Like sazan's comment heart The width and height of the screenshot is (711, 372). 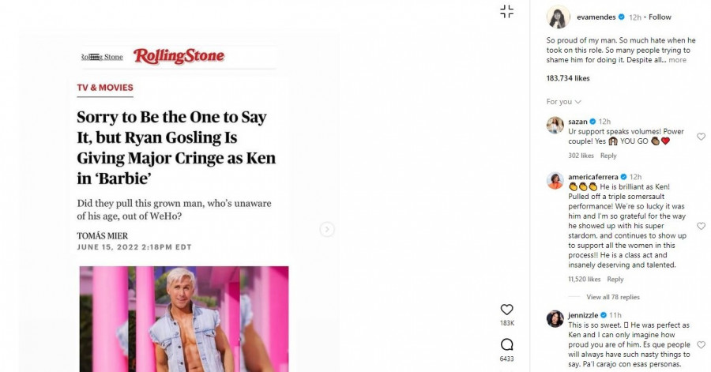click(700, 137)
